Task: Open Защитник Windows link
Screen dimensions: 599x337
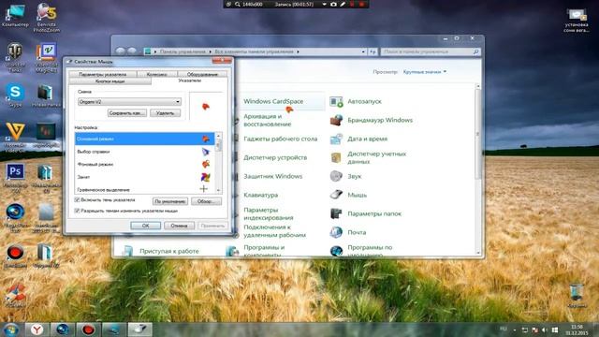Action: tap(272, 176)
